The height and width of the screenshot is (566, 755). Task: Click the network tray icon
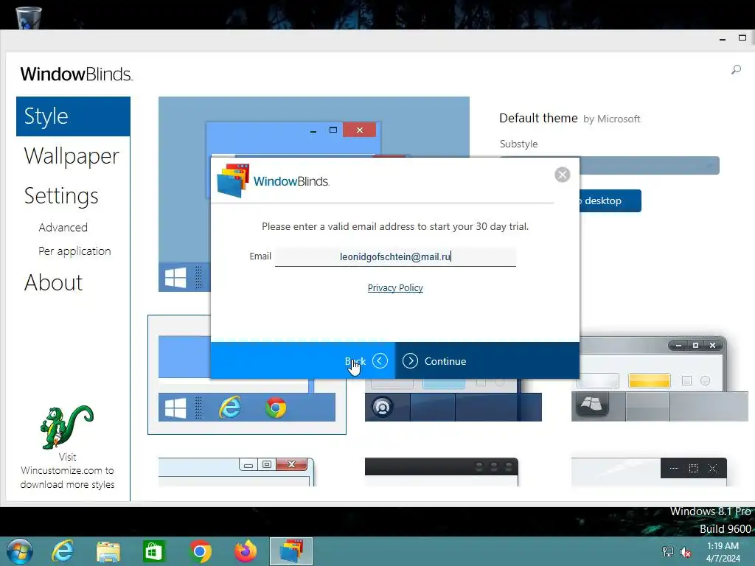coord(668,552)
